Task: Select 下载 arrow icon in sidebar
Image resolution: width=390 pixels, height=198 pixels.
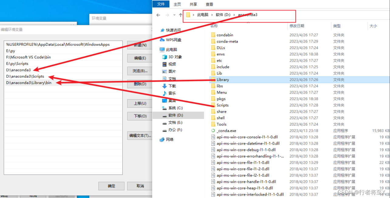Action: (164, 86)
